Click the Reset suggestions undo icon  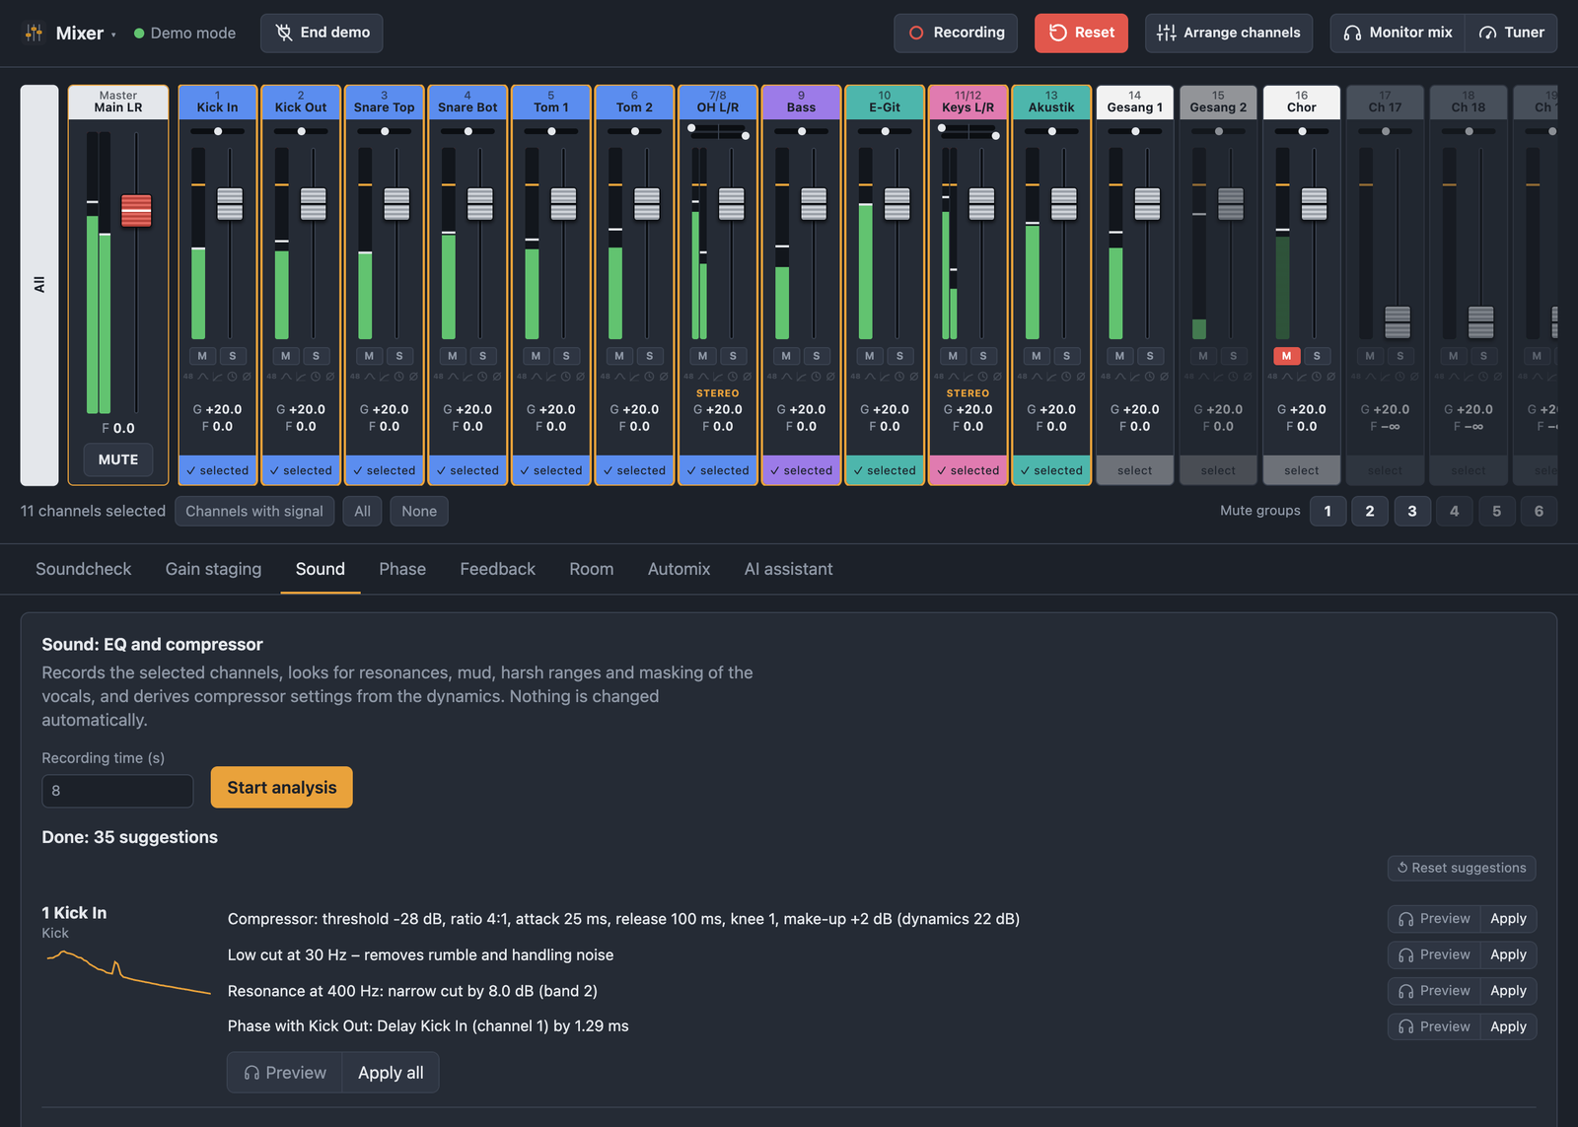coord(1402,868)
